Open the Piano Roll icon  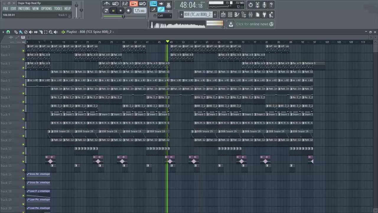(237, 15)
